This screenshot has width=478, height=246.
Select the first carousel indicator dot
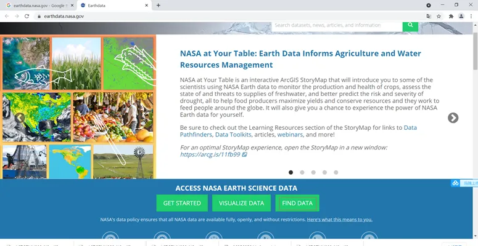coord(291,172)
